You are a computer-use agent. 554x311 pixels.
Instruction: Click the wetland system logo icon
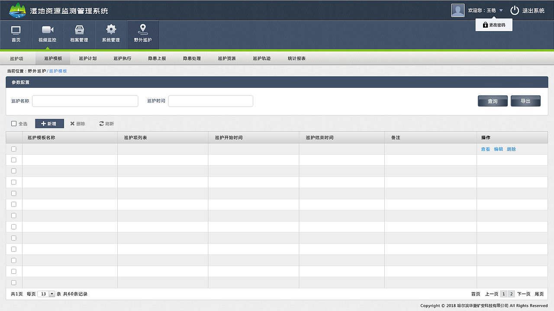(18, 10)
